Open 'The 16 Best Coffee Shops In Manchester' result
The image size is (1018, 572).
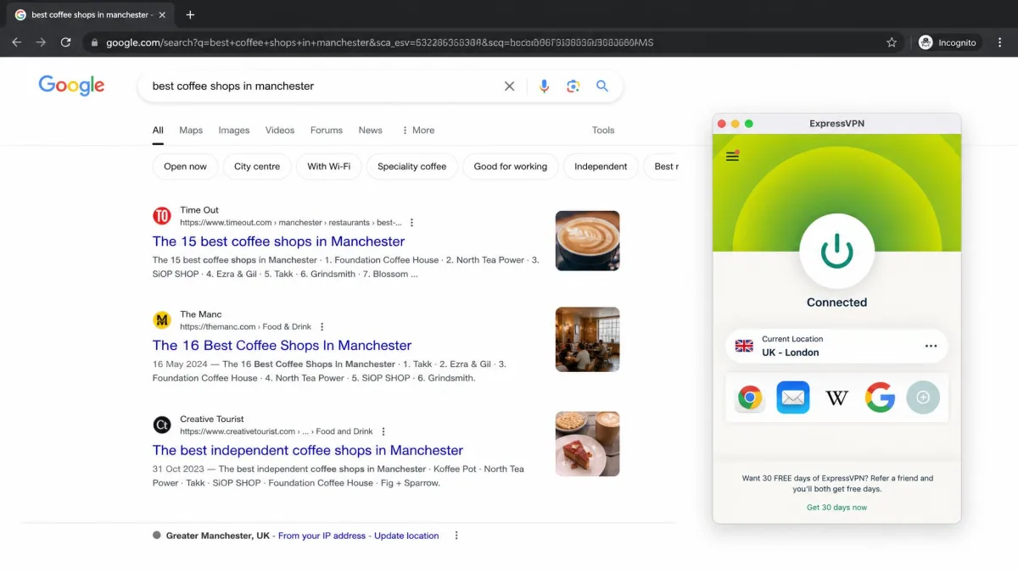pos(282,346)
